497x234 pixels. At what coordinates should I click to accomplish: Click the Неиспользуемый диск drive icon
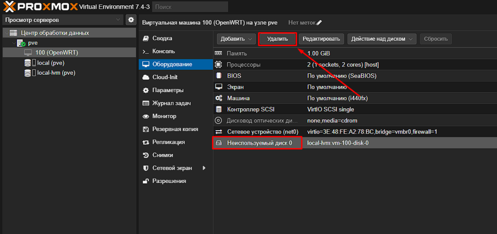218,143
